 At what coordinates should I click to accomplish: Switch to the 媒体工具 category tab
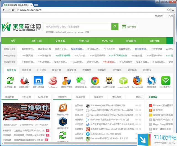coord(57,70)
